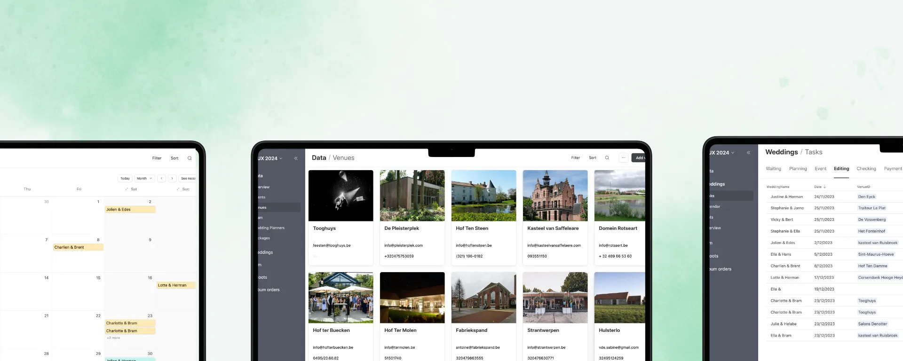Select Wedding Planners in the Venues sidebar

(271, 228)
